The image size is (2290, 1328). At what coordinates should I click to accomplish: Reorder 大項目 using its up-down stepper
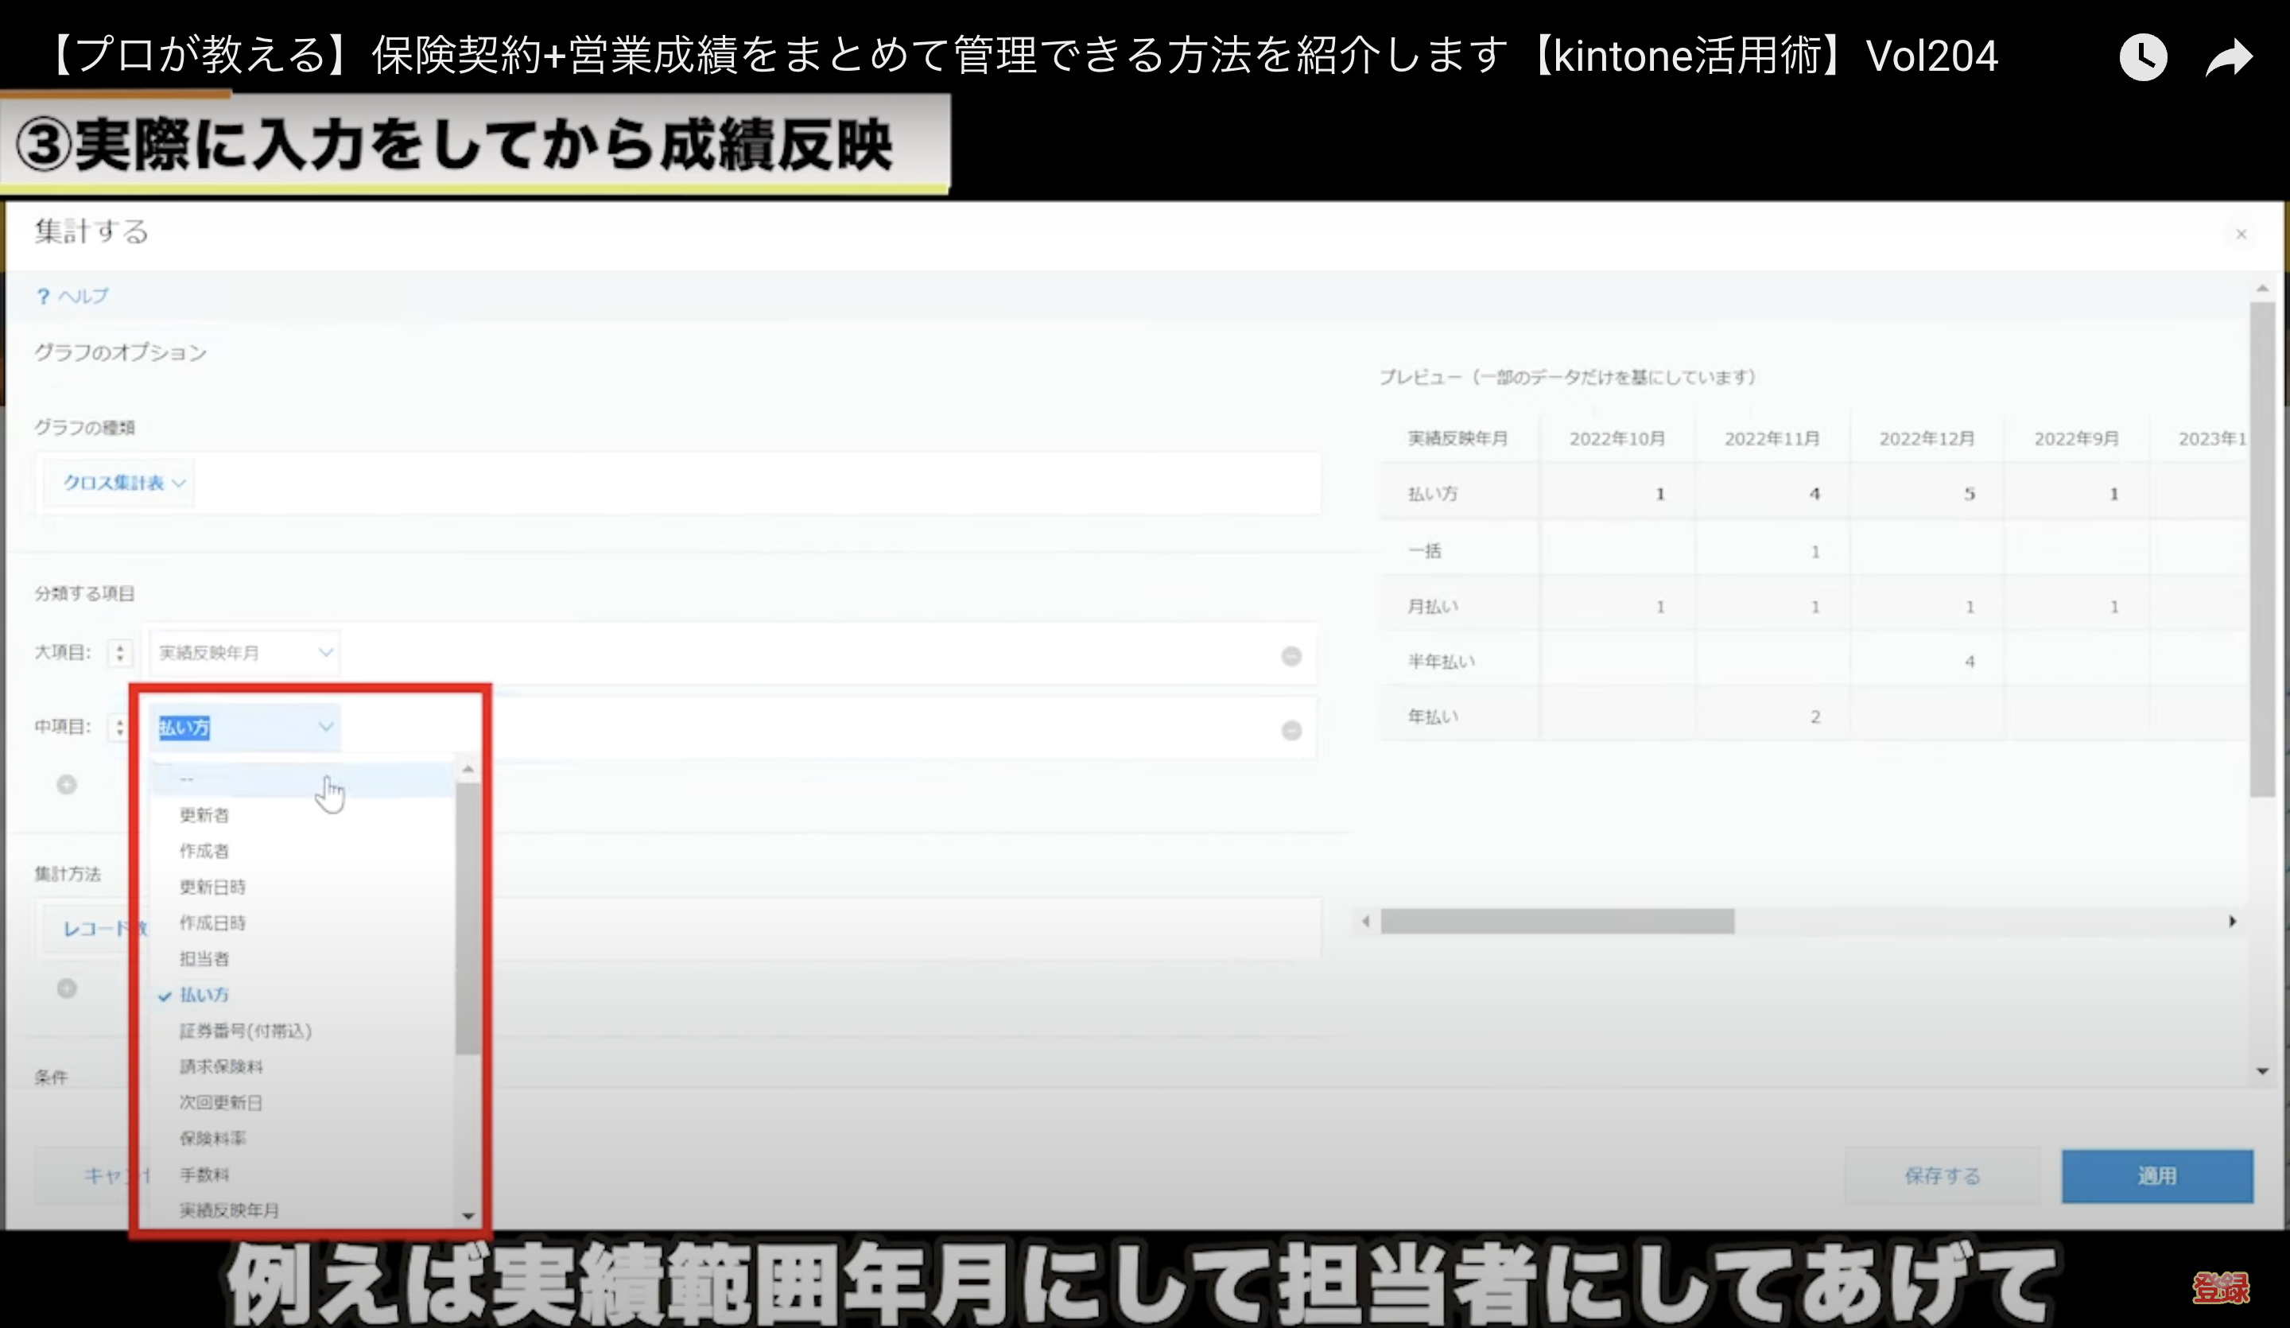point(119,653)
